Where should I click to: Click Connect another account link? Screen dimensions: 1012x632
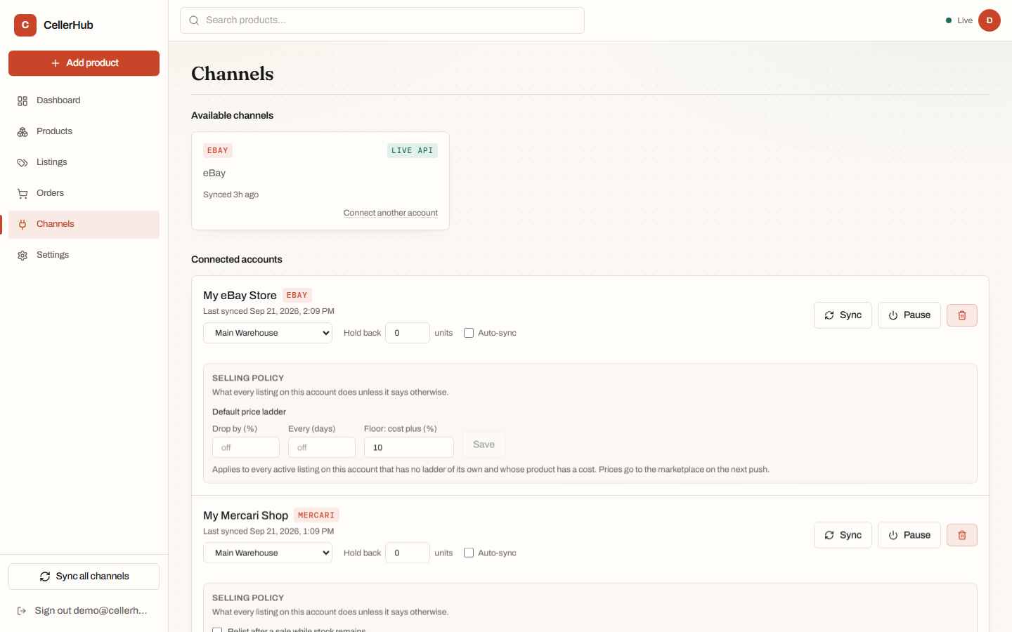click(x=391, y=213)
